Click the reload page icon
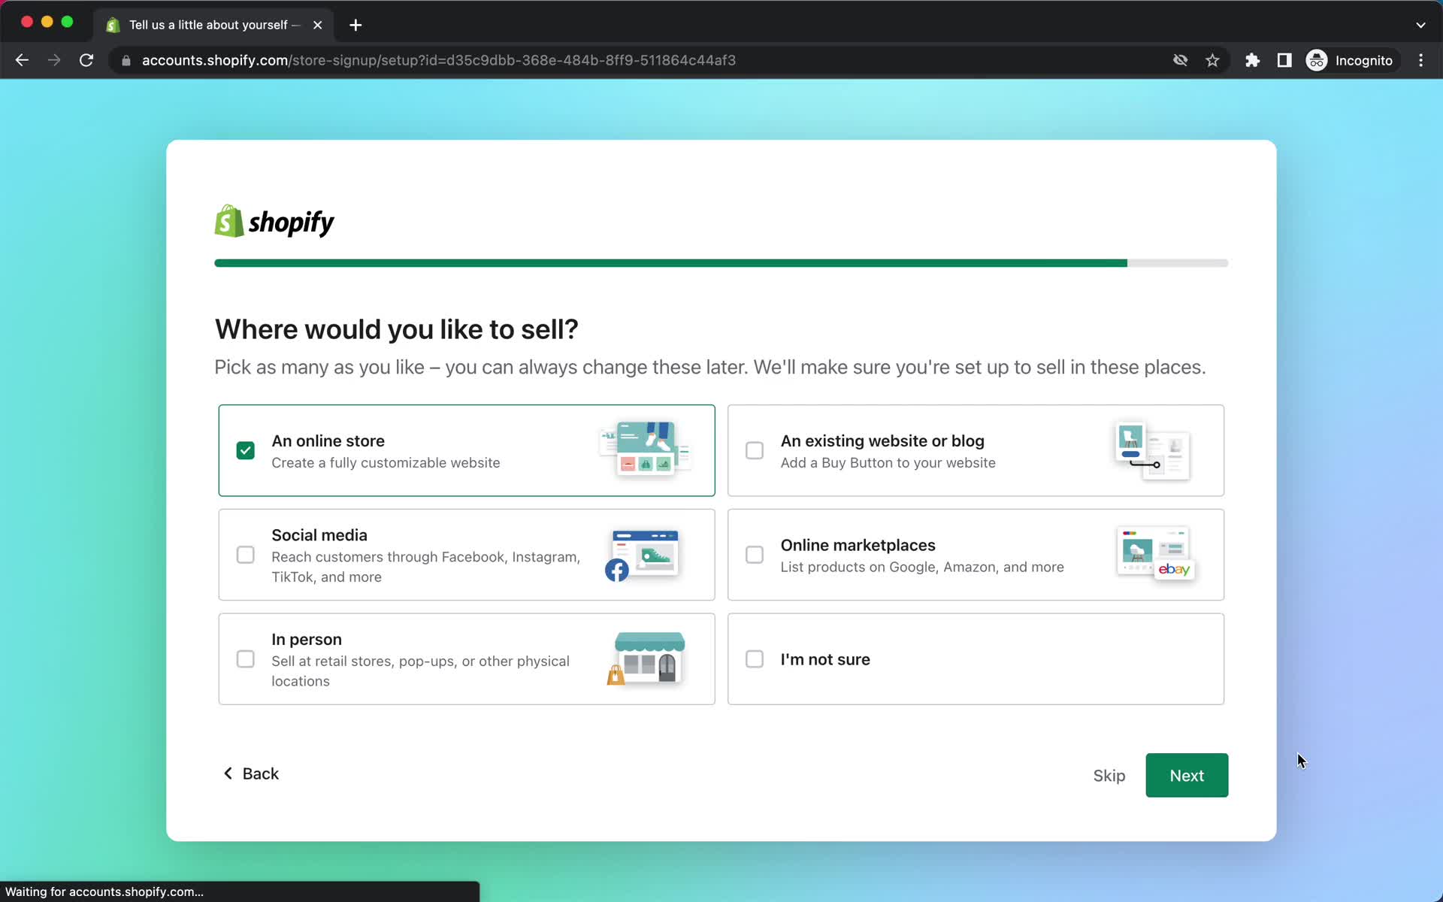The image size is (1443, 902). 86,60
